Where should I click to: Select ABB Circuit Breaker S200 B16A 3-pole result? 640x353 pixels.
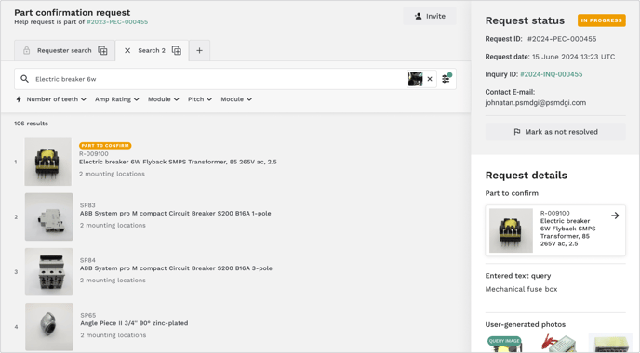click(x=176, y=268)
